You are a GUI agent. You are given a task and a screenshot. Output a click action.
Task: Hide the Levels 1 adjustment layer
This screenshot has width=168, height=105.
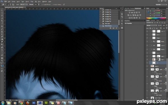pos(147,45)
